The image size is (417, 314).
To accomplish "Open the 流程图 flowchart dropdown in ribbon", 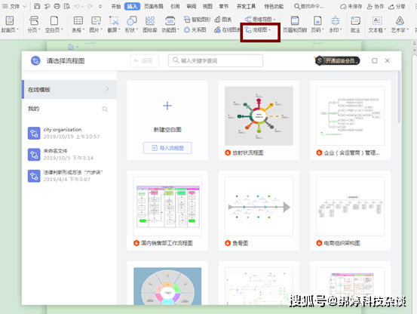I will coord(258,30).
